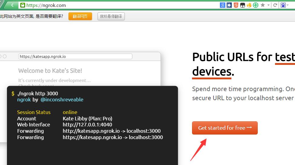Click the green security lock icon

pos(23,5)
